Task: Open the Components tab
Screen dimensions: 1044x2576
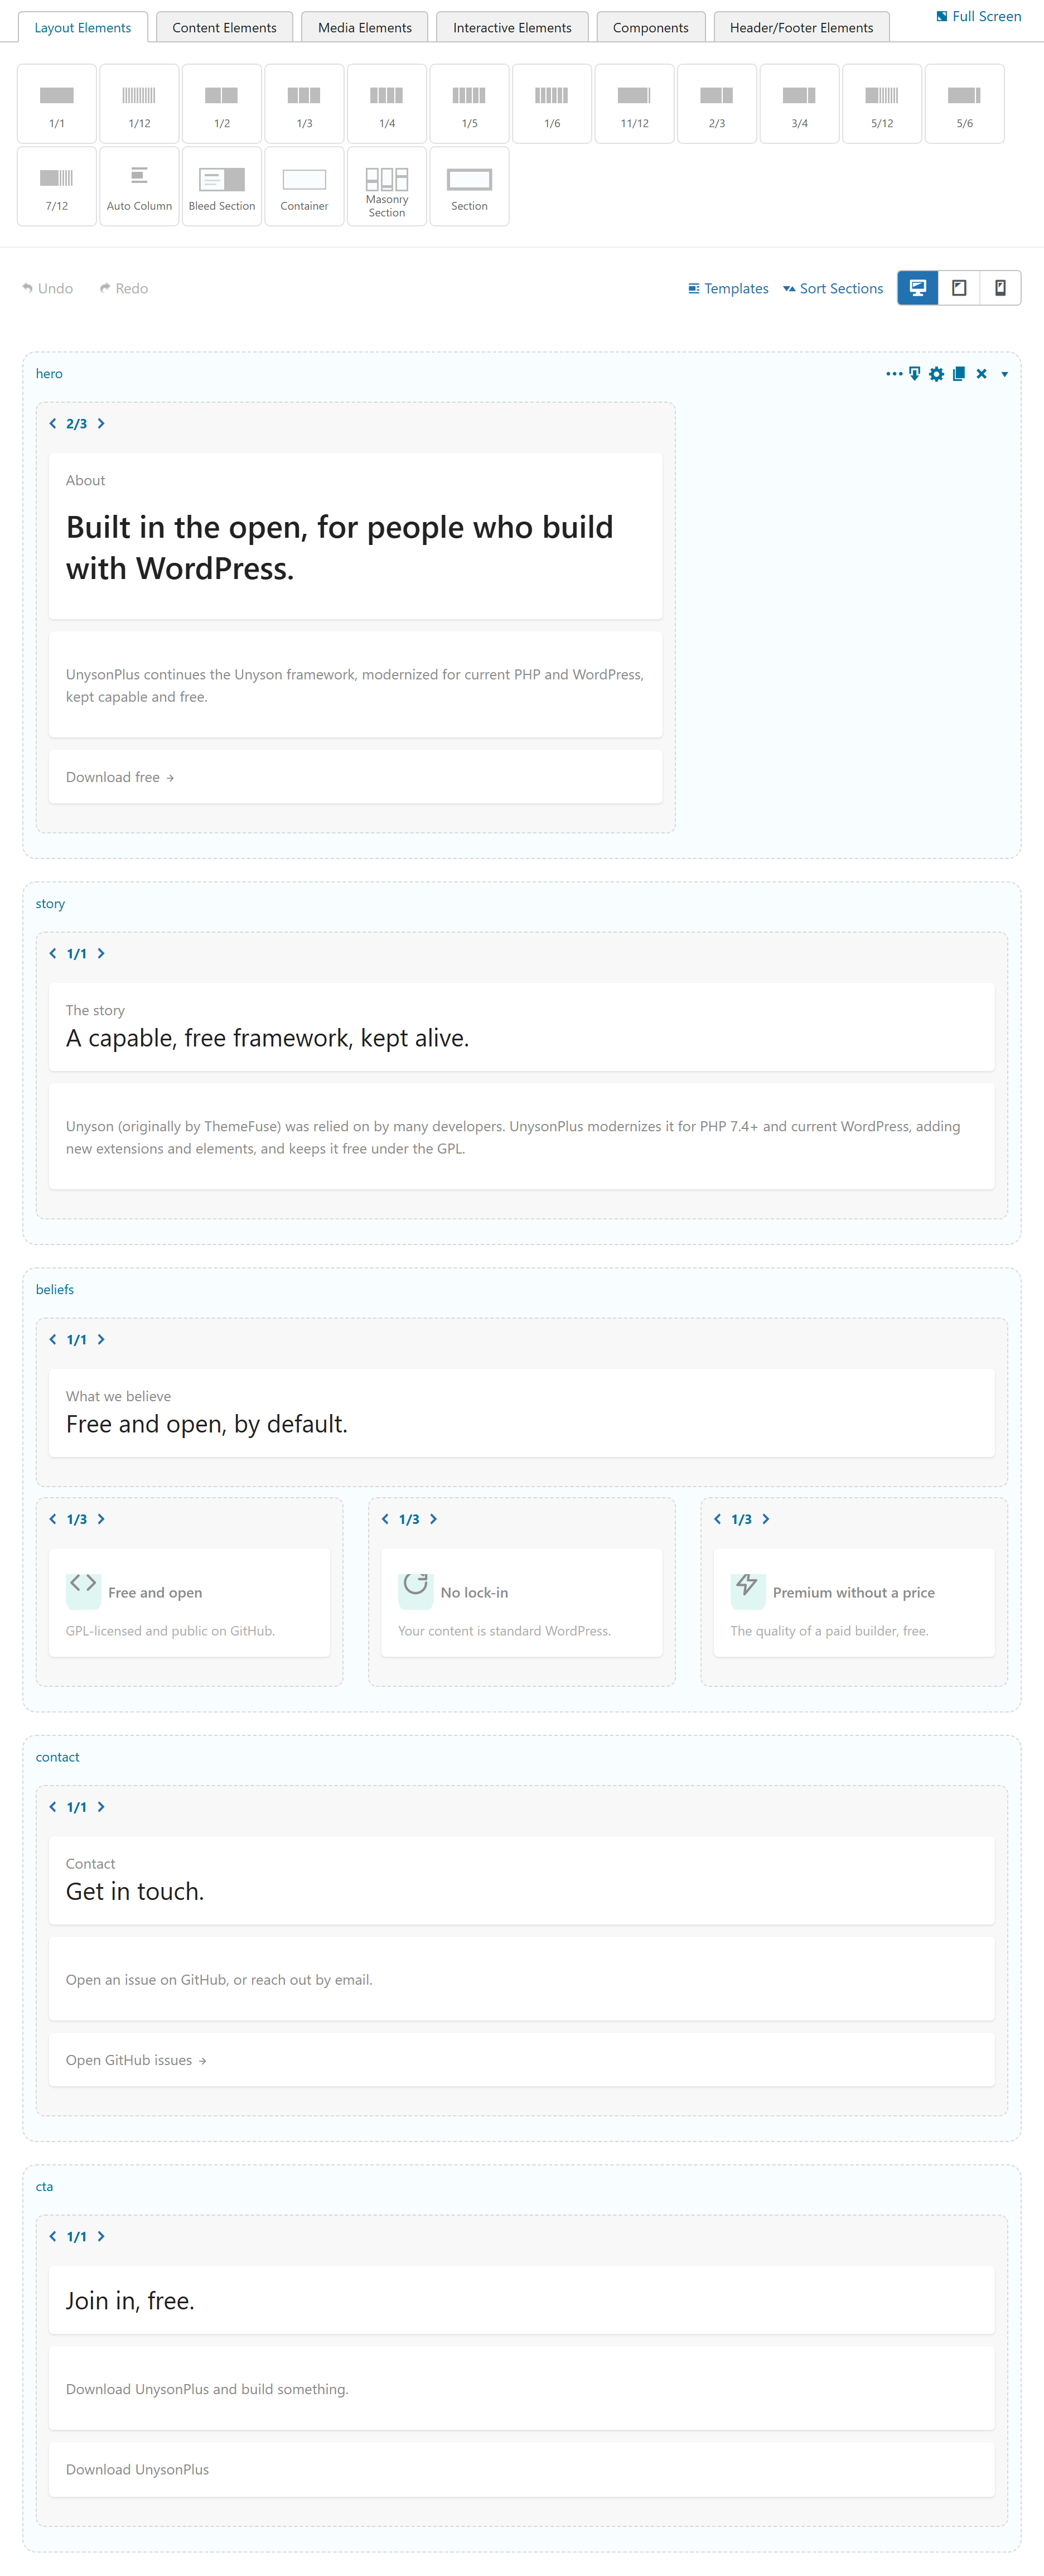Action: pyautogui.click(x=651, y=27)
